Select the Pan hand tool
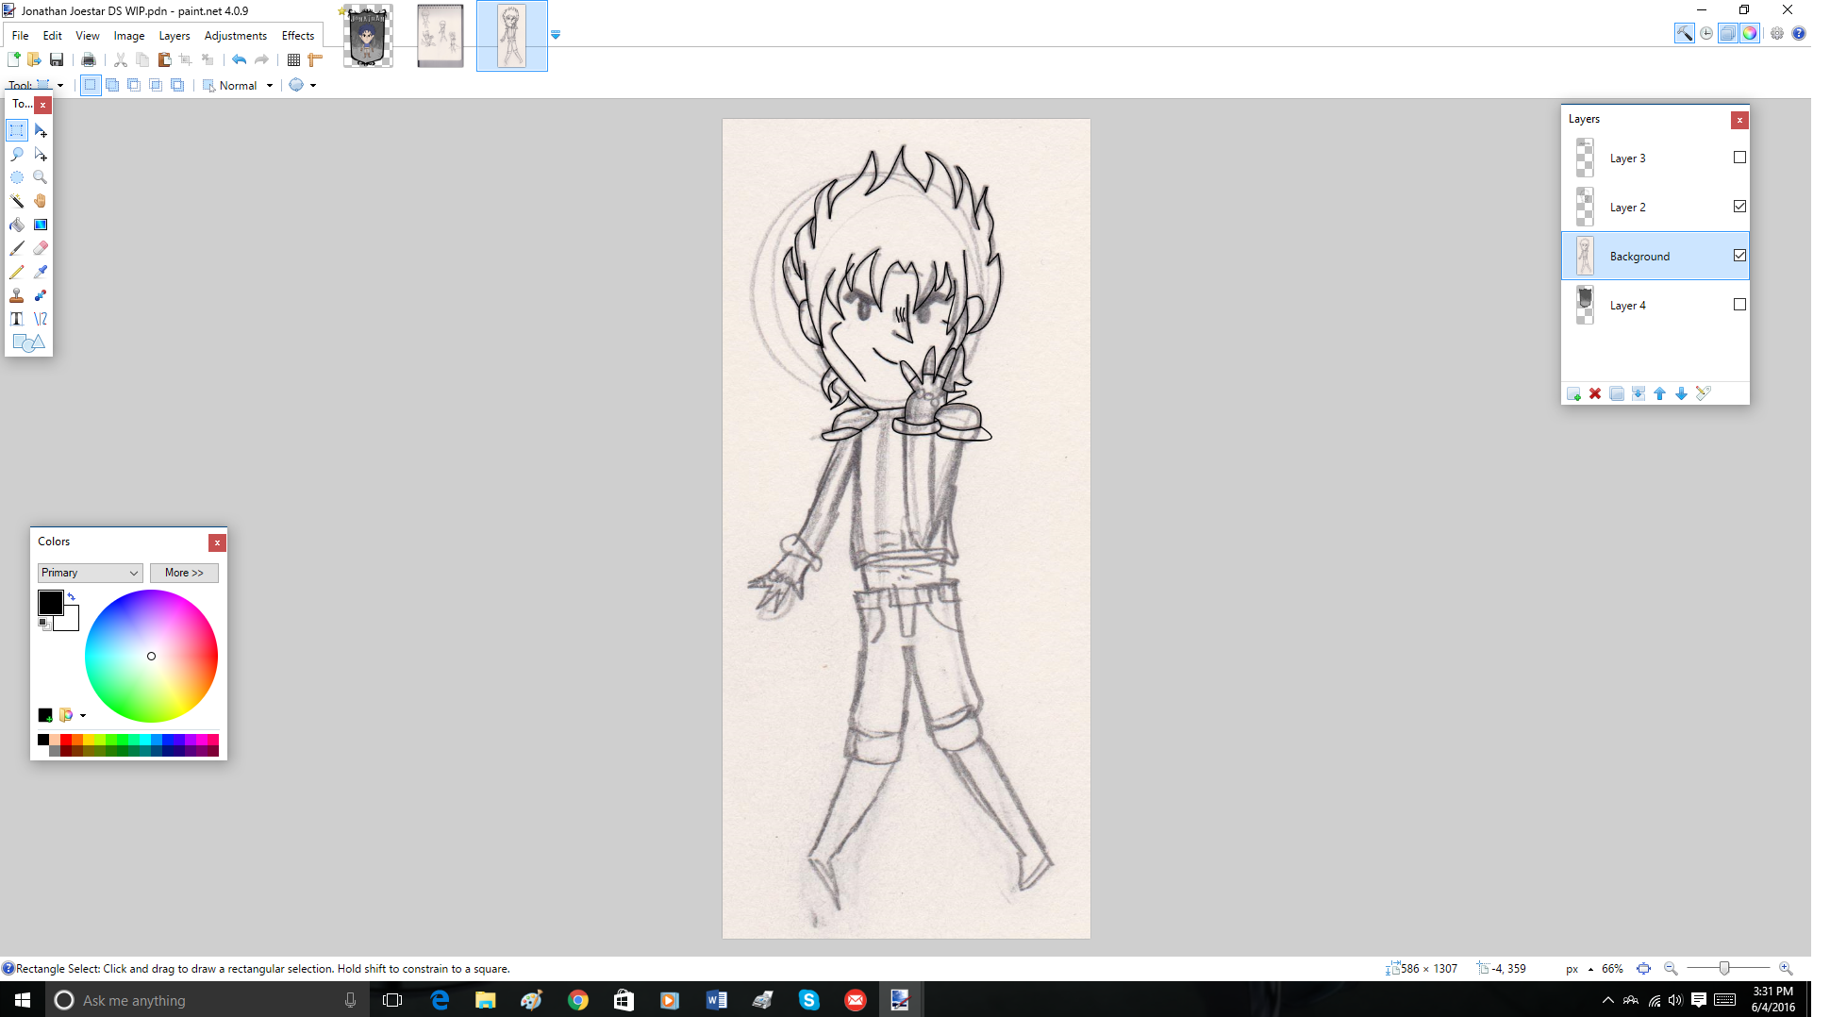The height and width of the screenshot is (1017, 1830). point(40,201)
